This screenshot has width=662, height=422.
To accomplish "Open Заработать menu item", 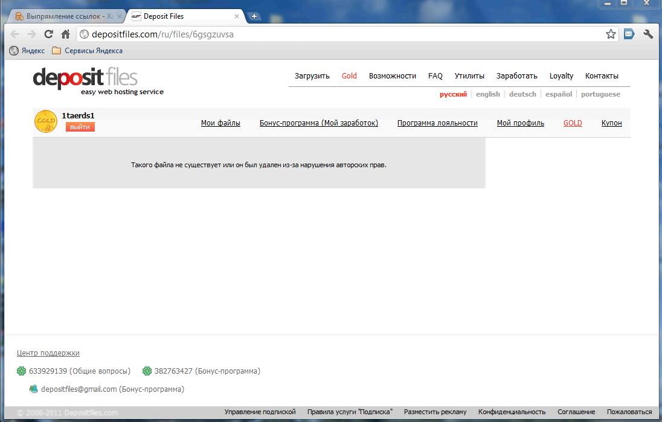I will pyautogui.click(x=517, y=76).
